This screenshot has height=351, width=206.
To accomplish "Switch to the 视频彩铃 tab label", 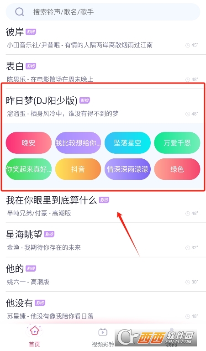I will (x=103, y=344).
